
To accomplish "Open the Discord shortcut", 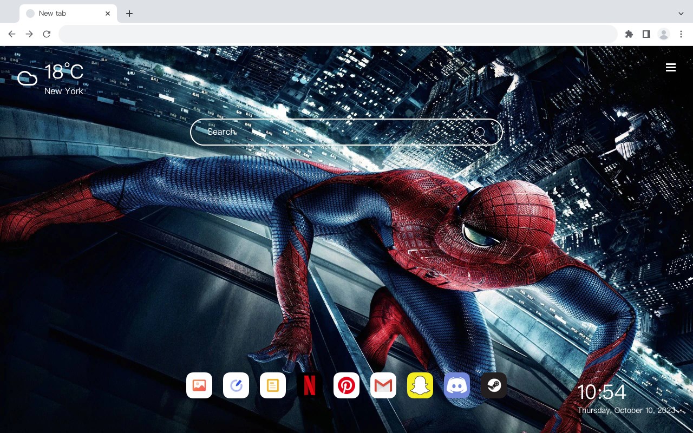I will (457, 385).
